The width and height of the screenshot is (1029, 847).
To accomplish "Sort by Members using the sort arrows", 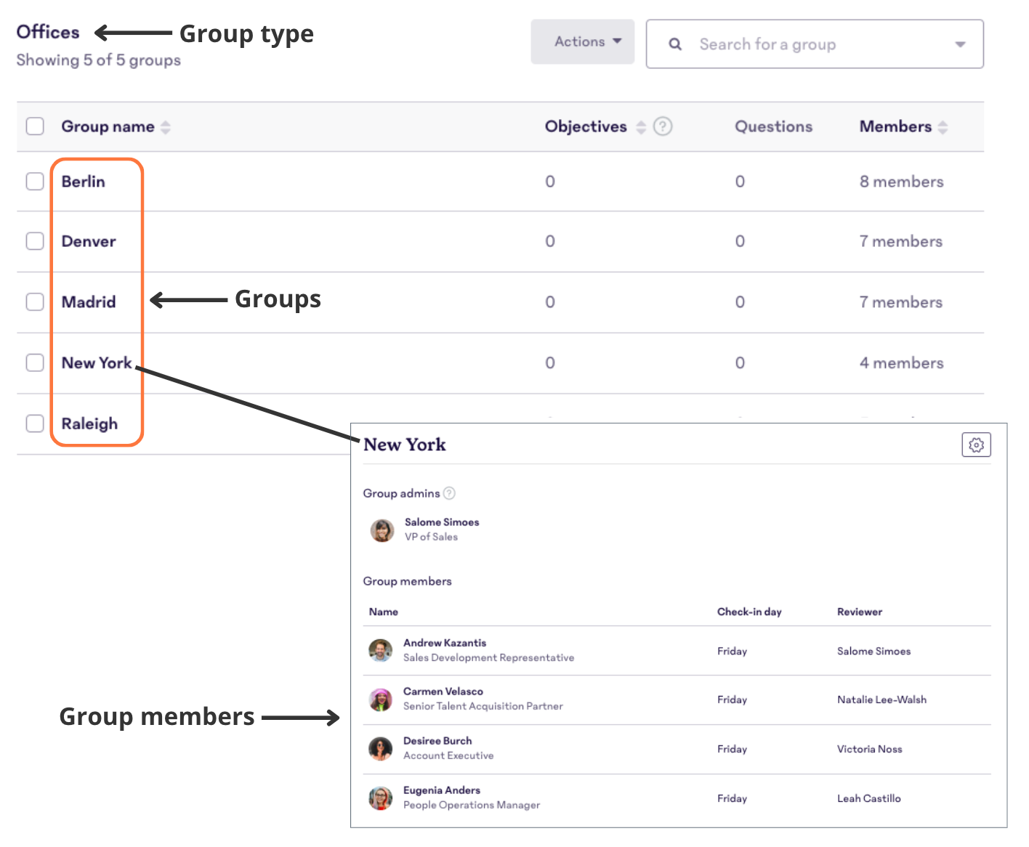I will (x=943, y=126).
